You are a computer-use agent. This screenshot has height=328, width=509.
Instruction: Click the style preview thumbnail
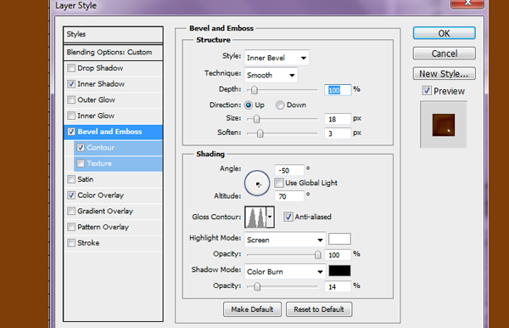point(444,125)
